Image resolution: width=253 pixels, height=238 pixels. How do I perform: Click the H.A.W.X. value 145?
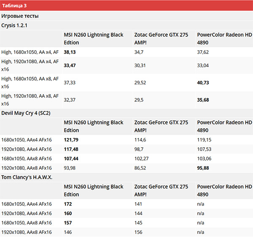pyautogui.click(x=138, y=223)
